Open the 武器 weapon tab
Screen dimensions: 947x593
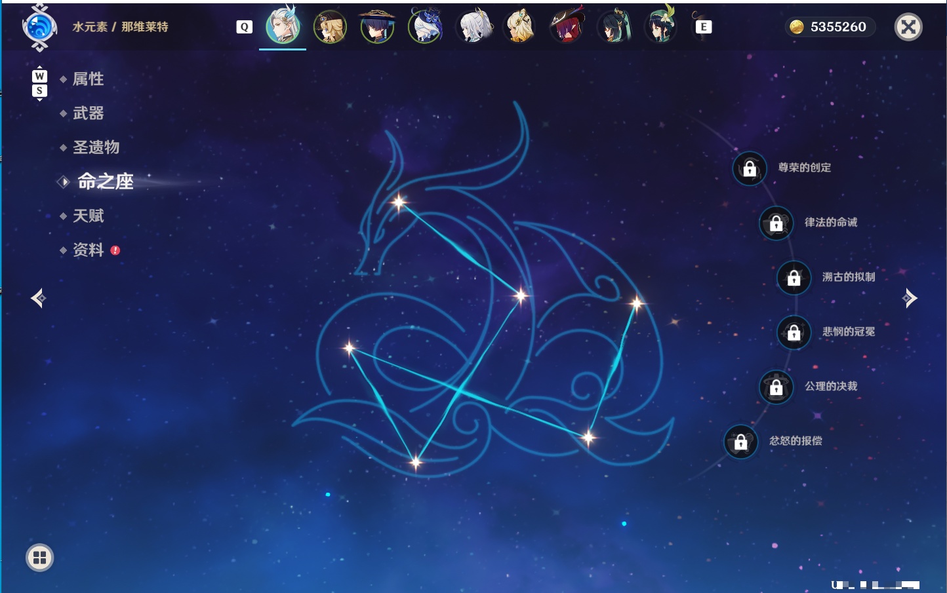[x=88, y=113]
